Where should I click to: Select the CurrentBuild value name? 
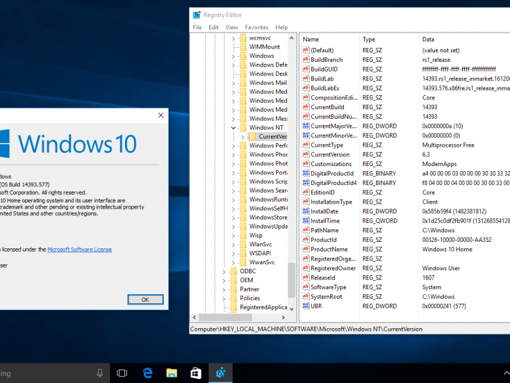pos(327,107)
